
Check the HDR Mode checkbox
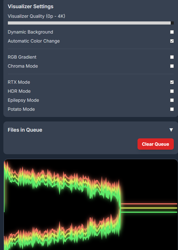[x=172, y=91]
